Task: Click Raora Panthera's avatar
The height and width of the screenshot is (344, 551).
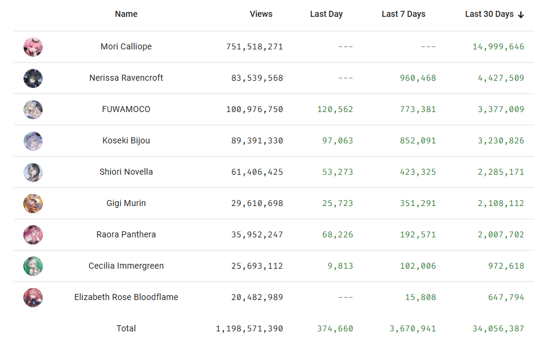Action: tap(33, 234)
